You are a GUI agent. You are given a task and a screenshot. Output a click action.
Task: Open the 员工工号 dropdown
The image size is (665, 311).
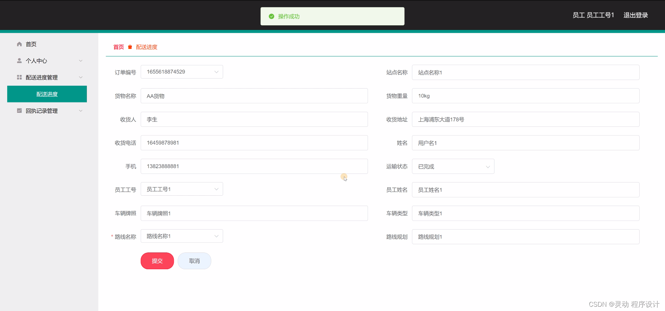(182, 189)
